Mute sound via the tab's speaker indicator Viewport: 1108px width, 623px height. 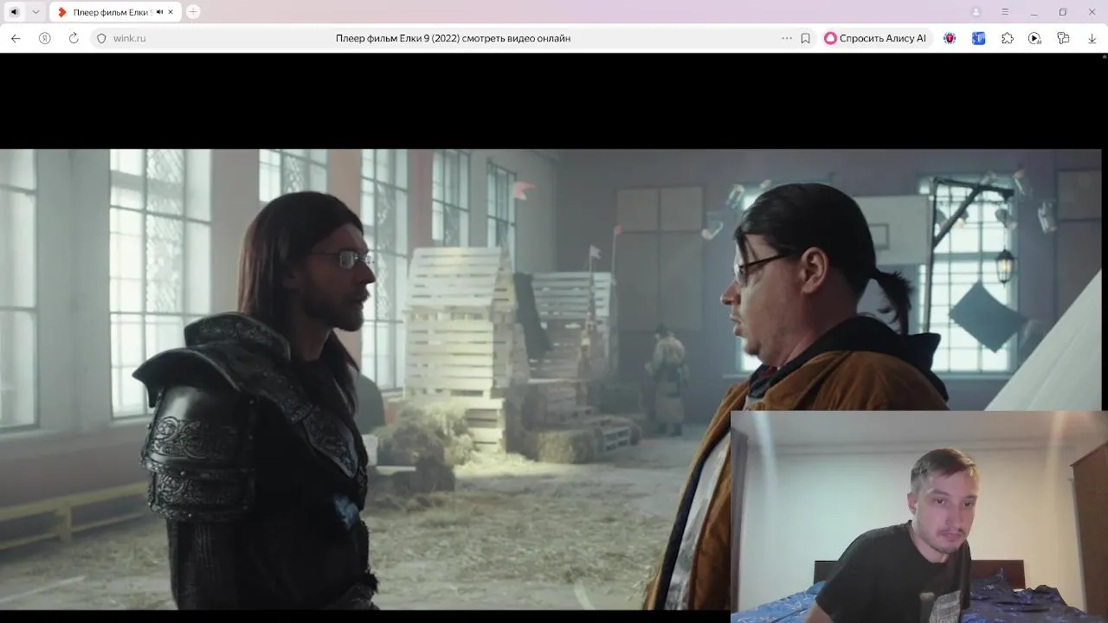click(x=160, y=12)
